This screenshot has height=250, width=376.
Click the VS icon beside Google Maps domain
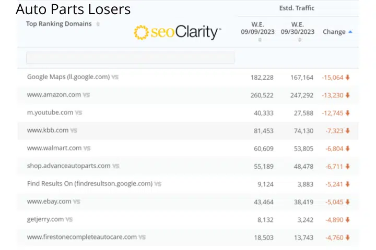point(115,77)
